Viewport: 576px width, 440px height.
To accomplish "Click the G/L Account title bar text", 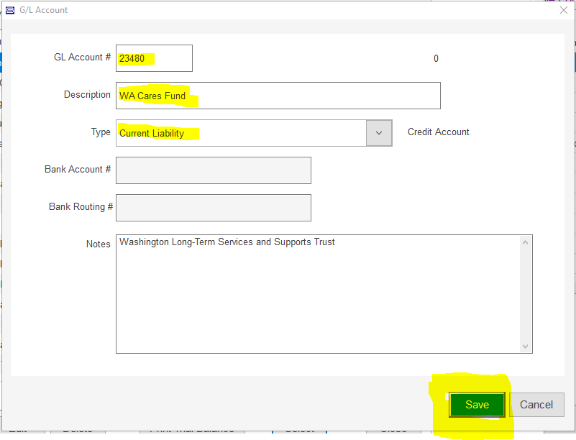I will tap(44, 10).
